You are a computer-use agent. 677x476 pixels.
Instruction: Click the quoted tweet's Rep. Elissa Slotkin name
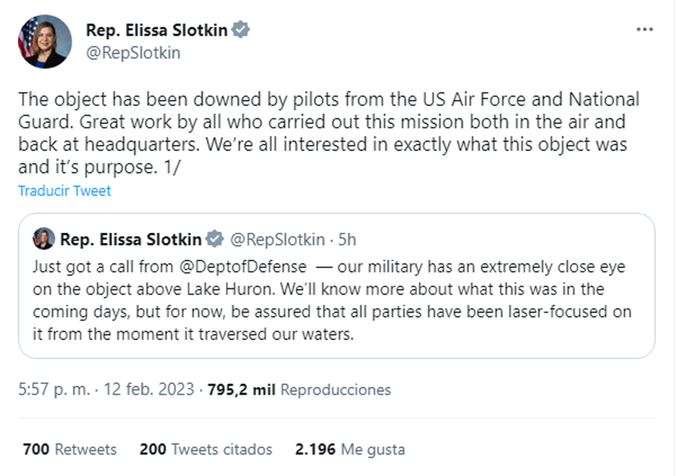coord(130,239)
